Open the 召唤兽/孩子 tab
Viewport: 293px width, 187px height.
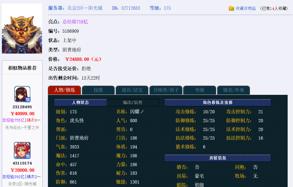click(166, 90)
